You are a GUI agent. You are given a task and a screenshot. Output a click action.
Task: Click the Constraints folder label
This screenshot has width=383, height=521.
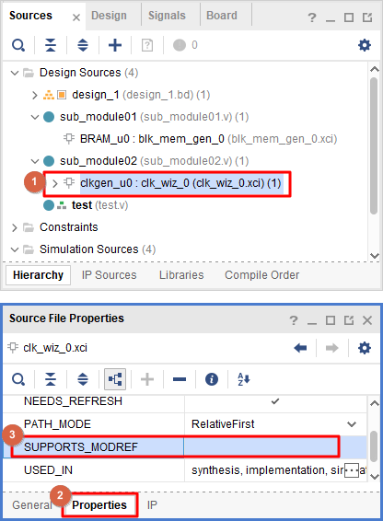69,227
